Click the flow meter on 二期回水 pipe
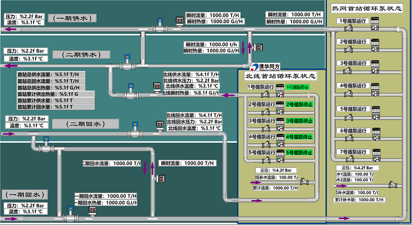412x226 pixels. (135, 130)
